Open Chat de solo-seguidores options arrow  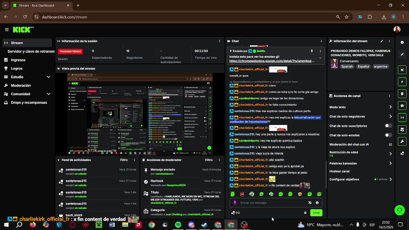(390, 117)
